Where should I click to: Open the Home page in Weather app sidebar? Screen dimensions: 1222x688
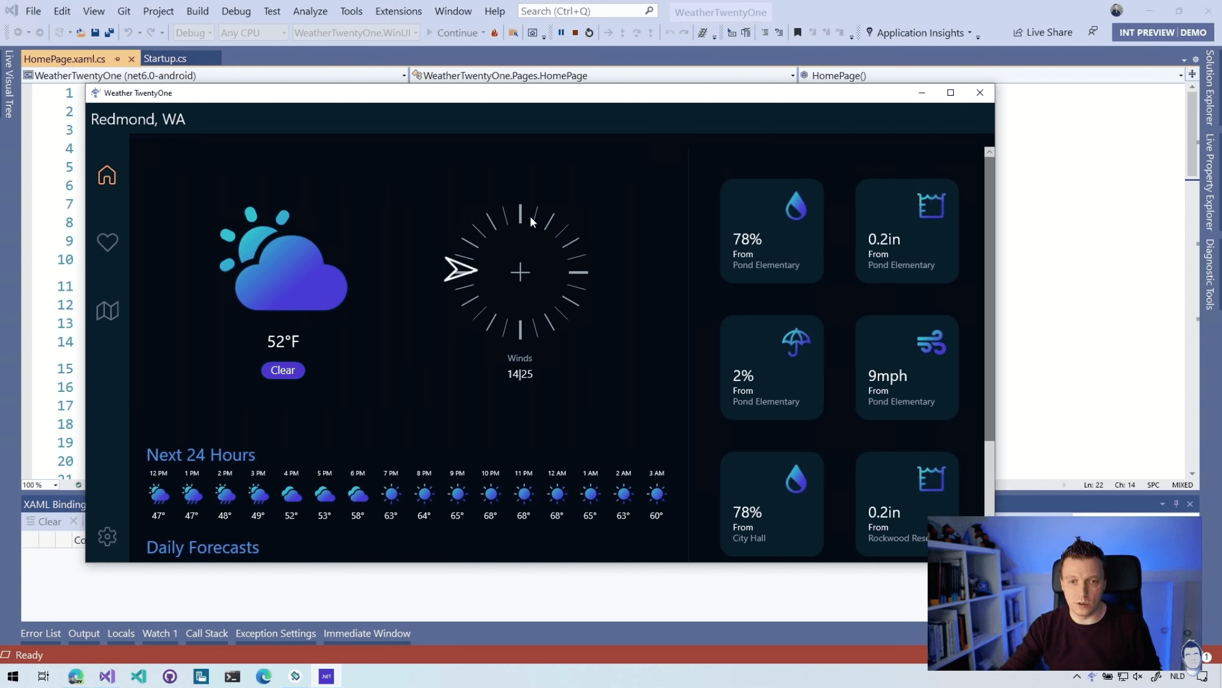coord(107,175)
